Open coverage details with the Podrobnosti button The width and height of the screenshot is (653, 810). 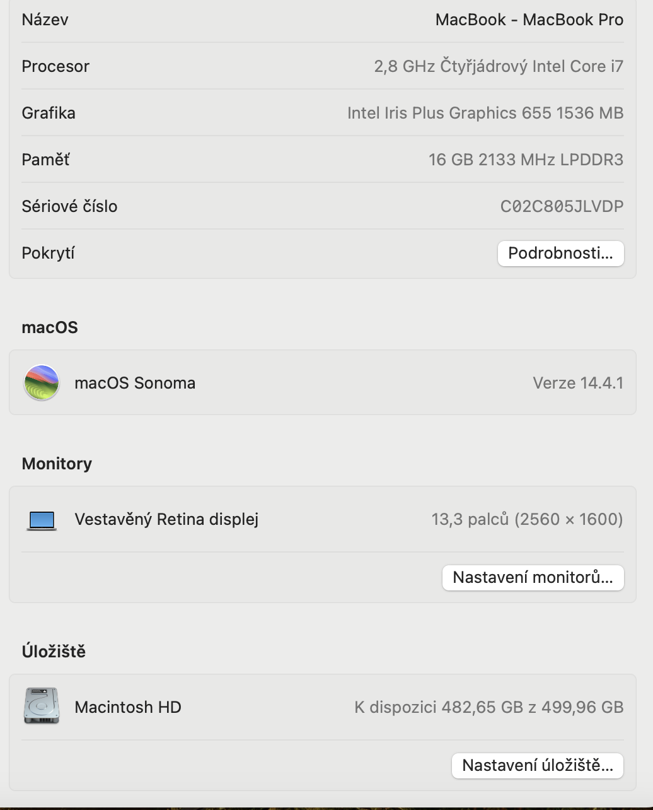(x=560, y=254)
